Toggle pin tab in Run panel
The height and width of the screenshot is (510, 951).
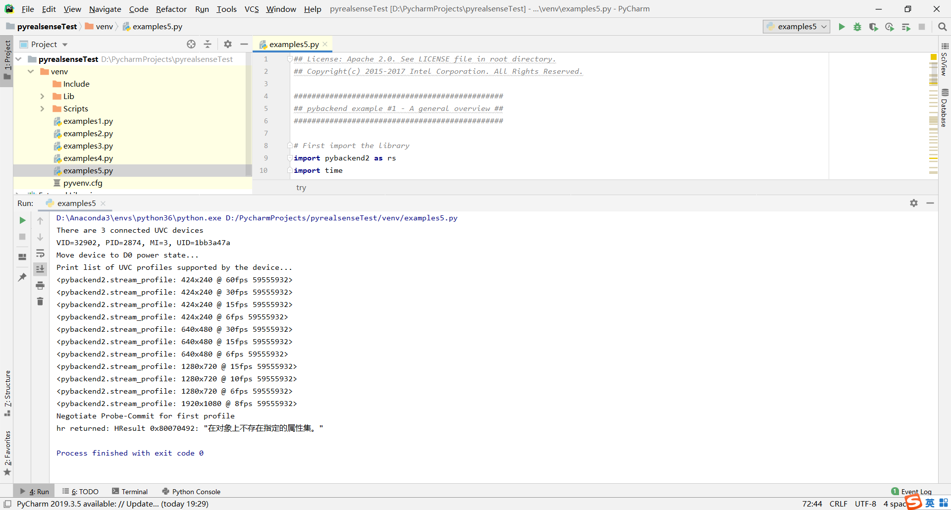(22, 277)
